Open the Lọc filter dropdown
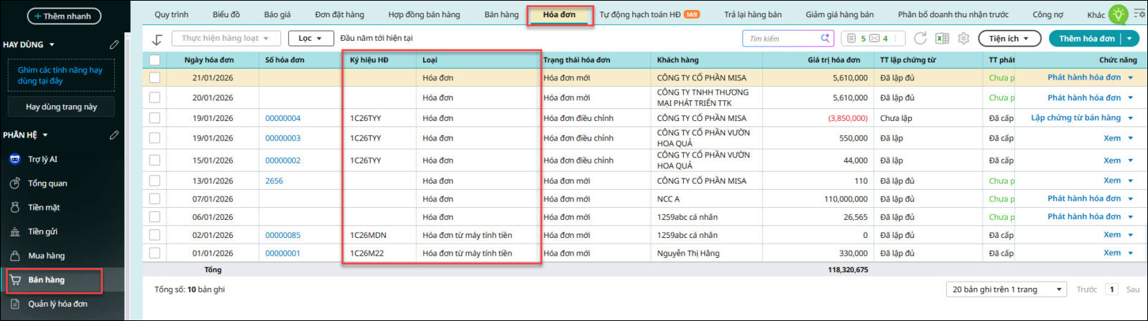 [x=311, y=38]
